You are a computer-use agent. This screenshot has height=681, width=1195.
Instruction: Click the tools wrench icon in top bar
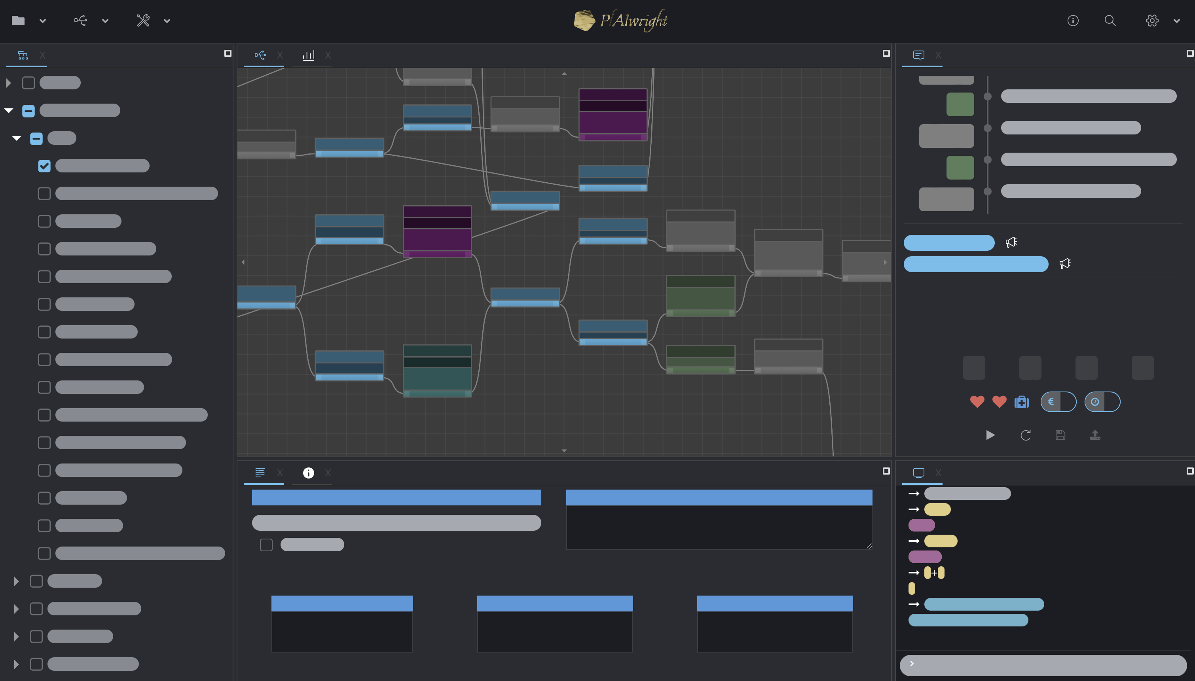[x=143, y=21]
